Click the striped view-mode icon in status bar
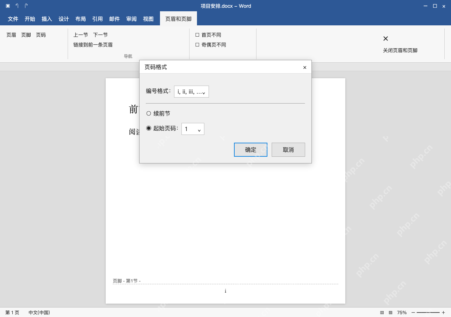 (382, 312)
